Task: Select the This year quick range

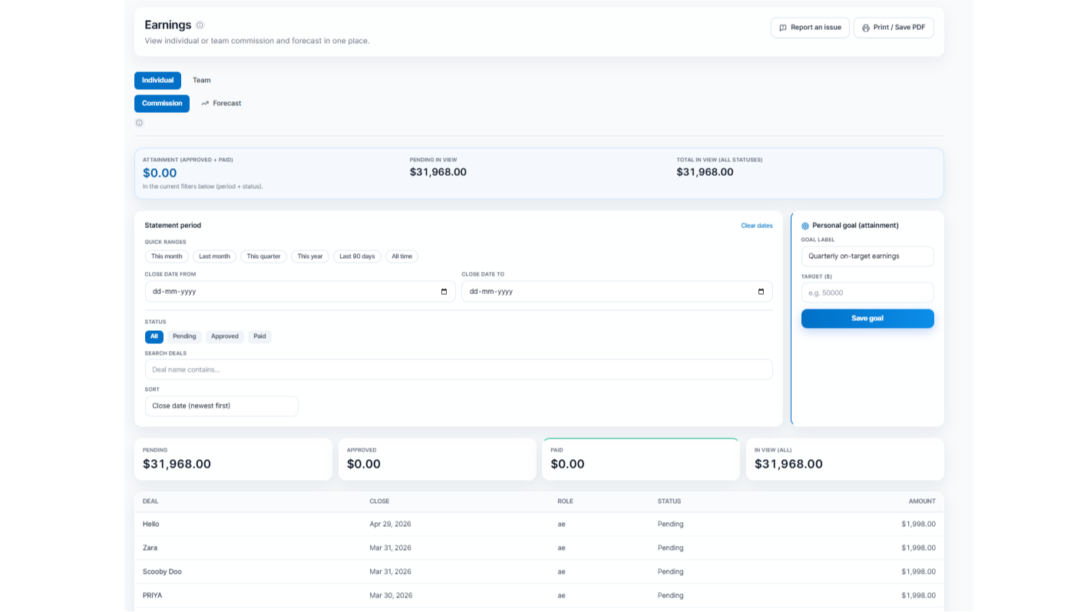Action: coord(310,256)
